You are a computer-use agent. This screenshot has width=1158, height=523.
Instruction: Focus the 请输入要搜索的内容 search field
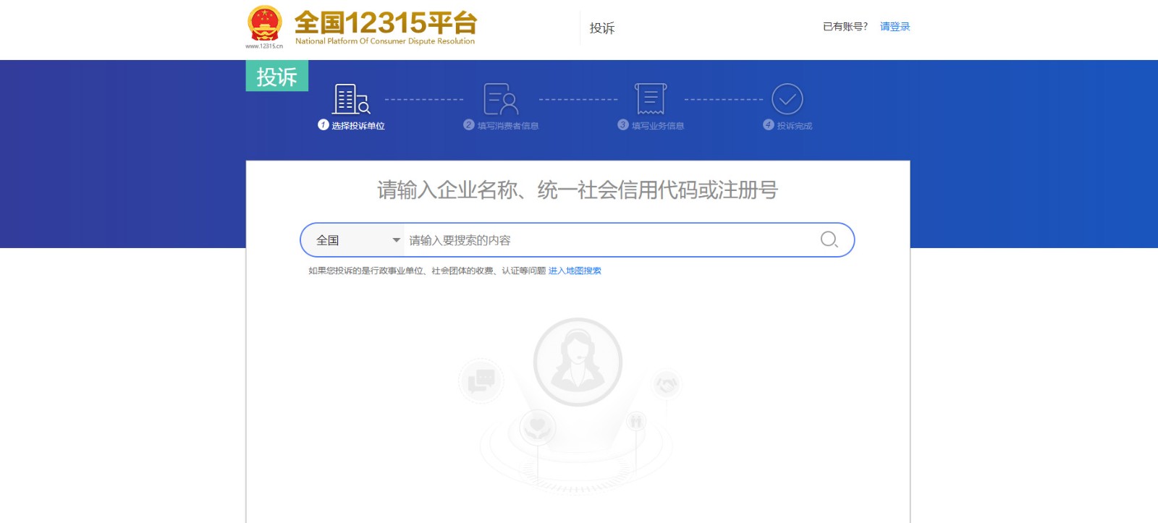pos(608,240)
